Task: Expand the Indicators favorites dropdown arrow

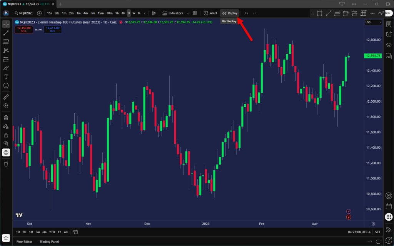Action: point(188,13)
